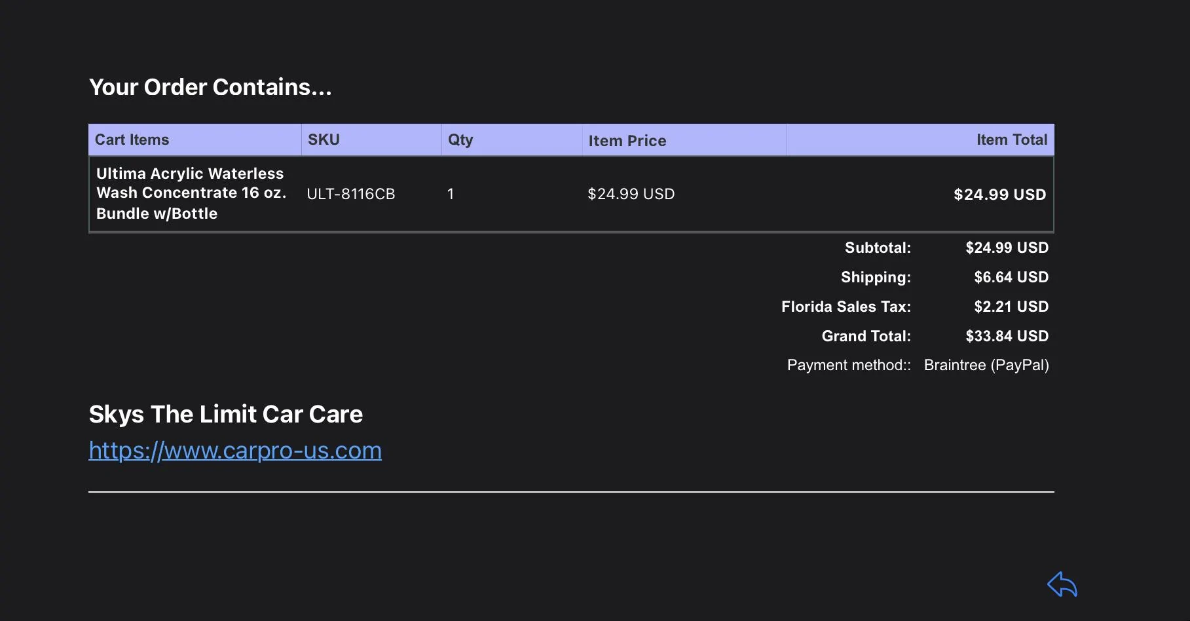Click the bold item total $24.99 USD
The width and height of the screenshot is (1190, 621).
[x=999, y=195]
